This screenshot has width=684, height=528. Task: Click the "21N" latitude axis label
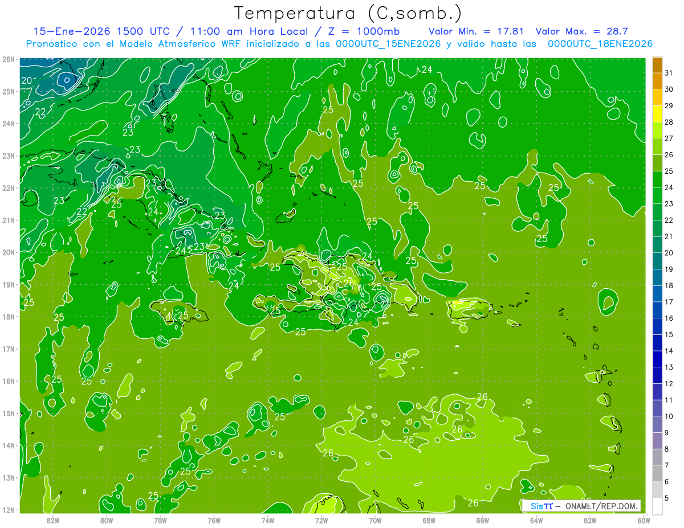(x=9, y=220)
